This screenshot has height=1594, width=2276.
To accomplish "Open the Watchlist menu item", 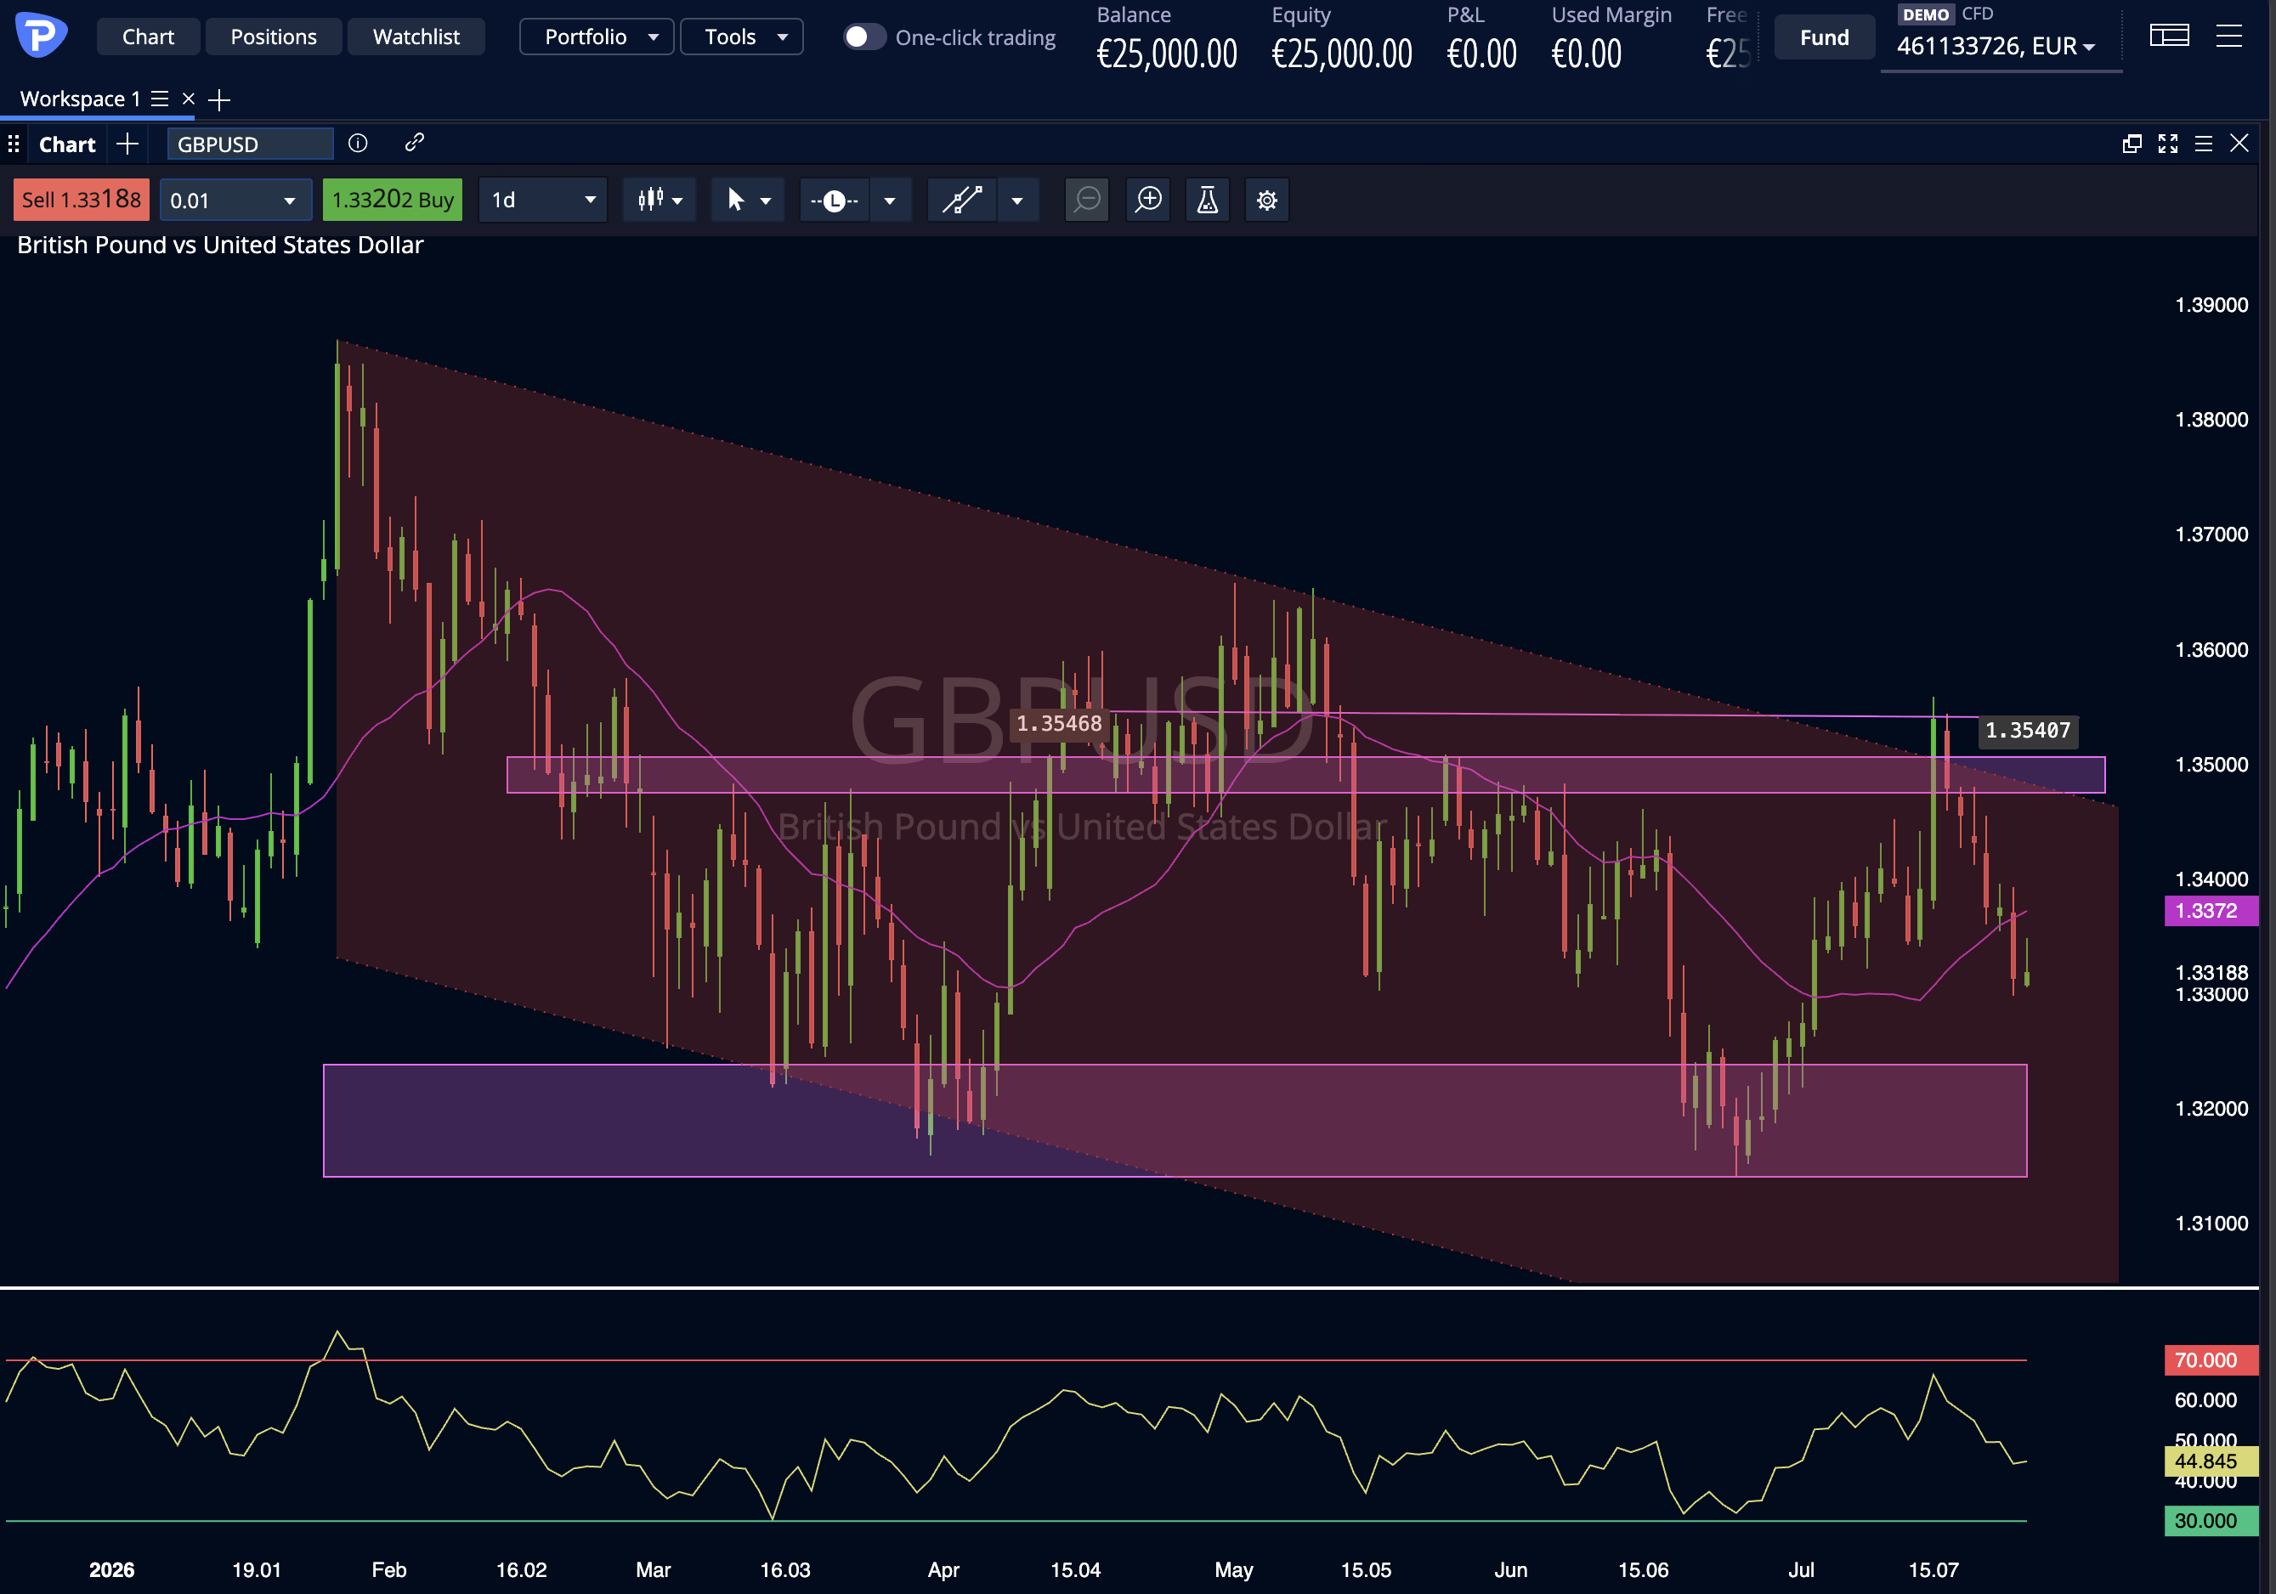I will [x=416, y=37].
